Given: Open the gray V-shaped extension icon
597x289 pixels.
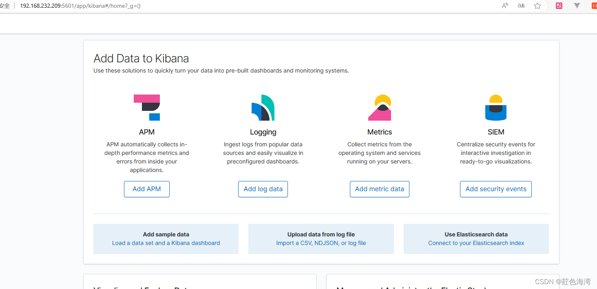Looking at the screenshot, I should (577, 6).
